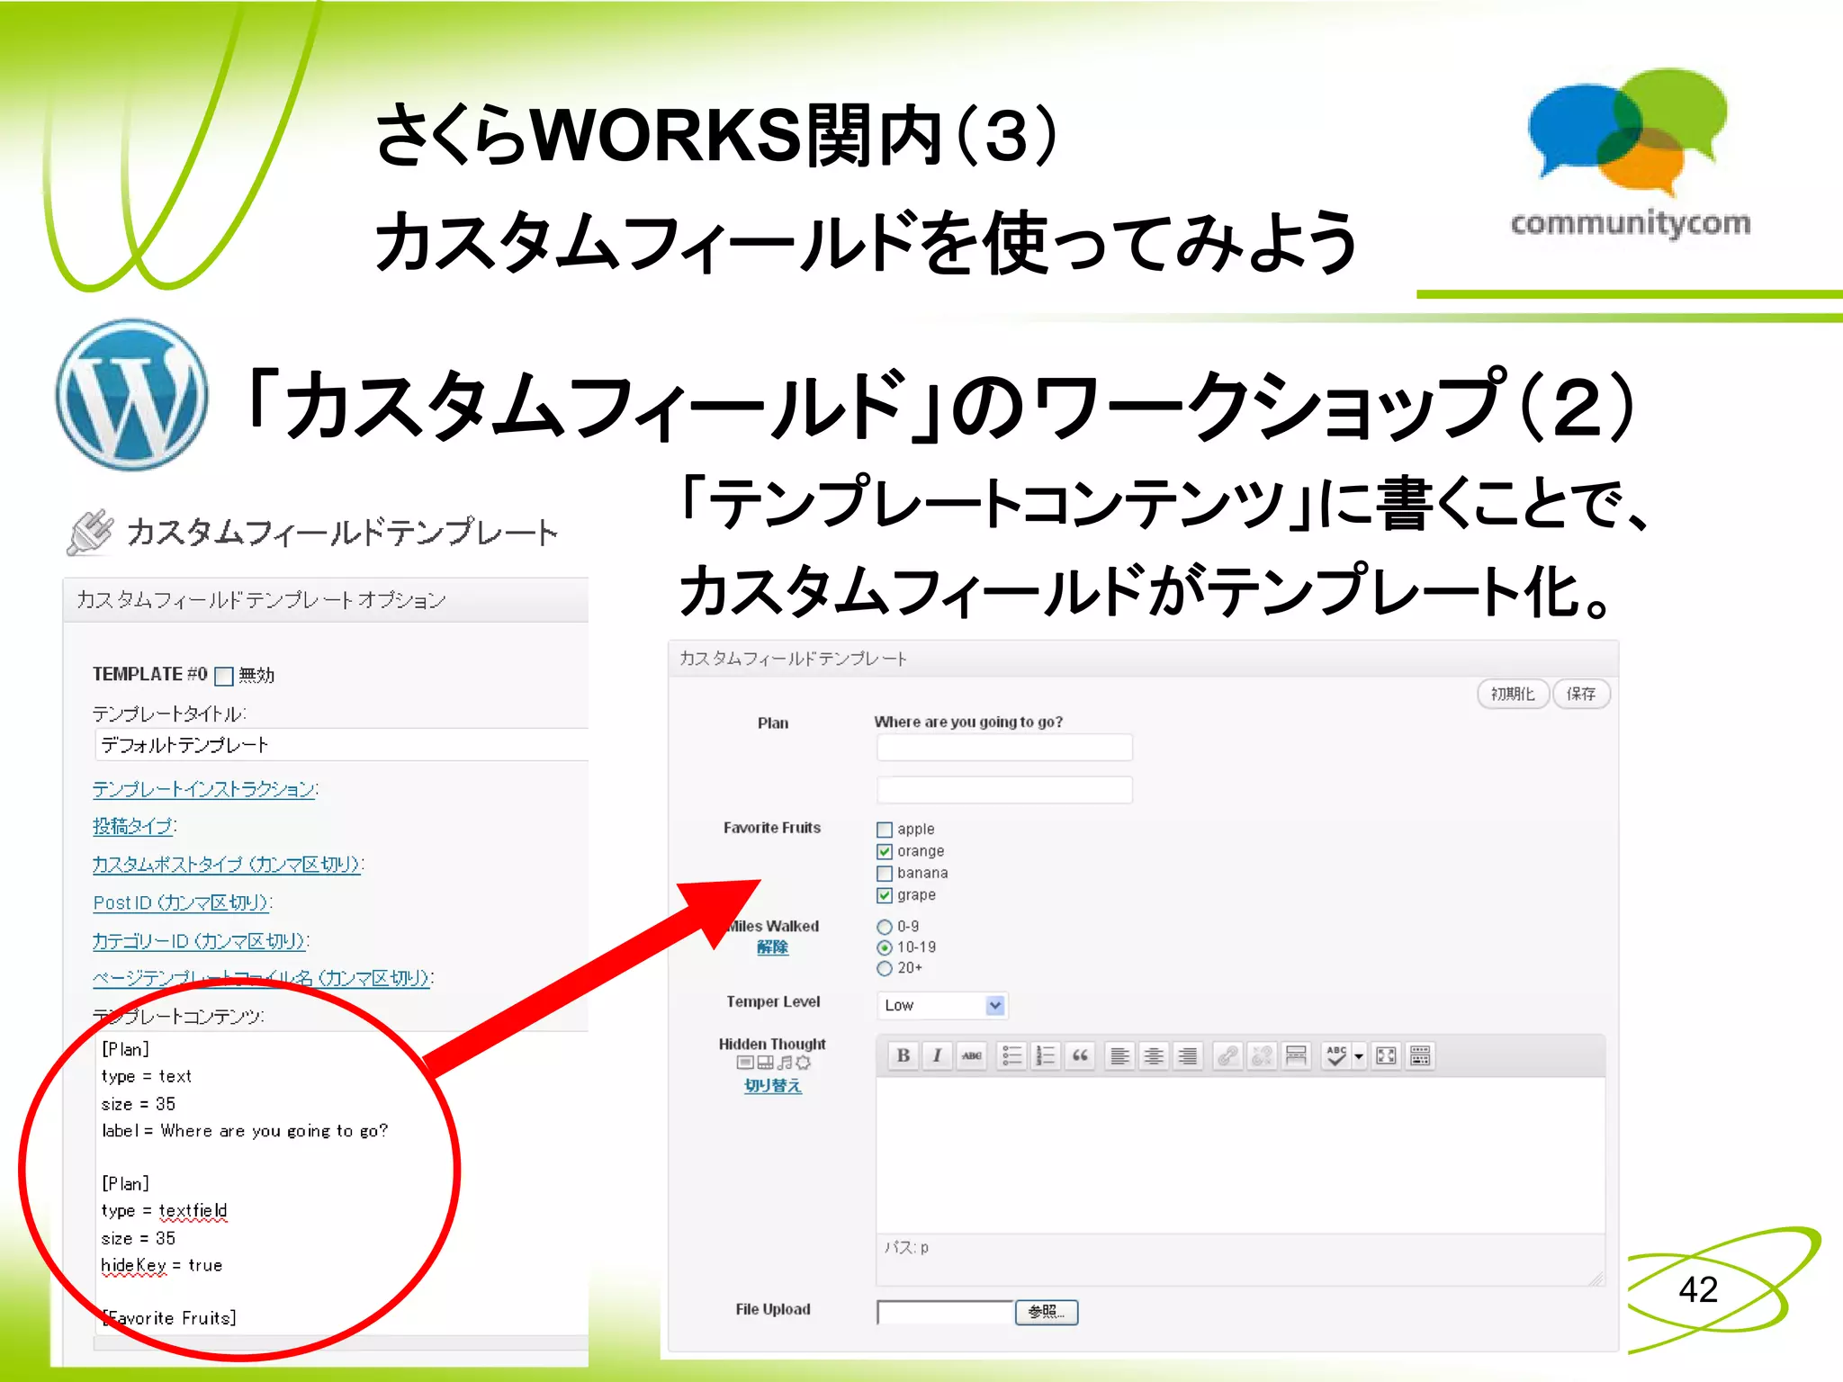Select the 20+ miles radio button
The image size is (1843, 1382).
885,968
